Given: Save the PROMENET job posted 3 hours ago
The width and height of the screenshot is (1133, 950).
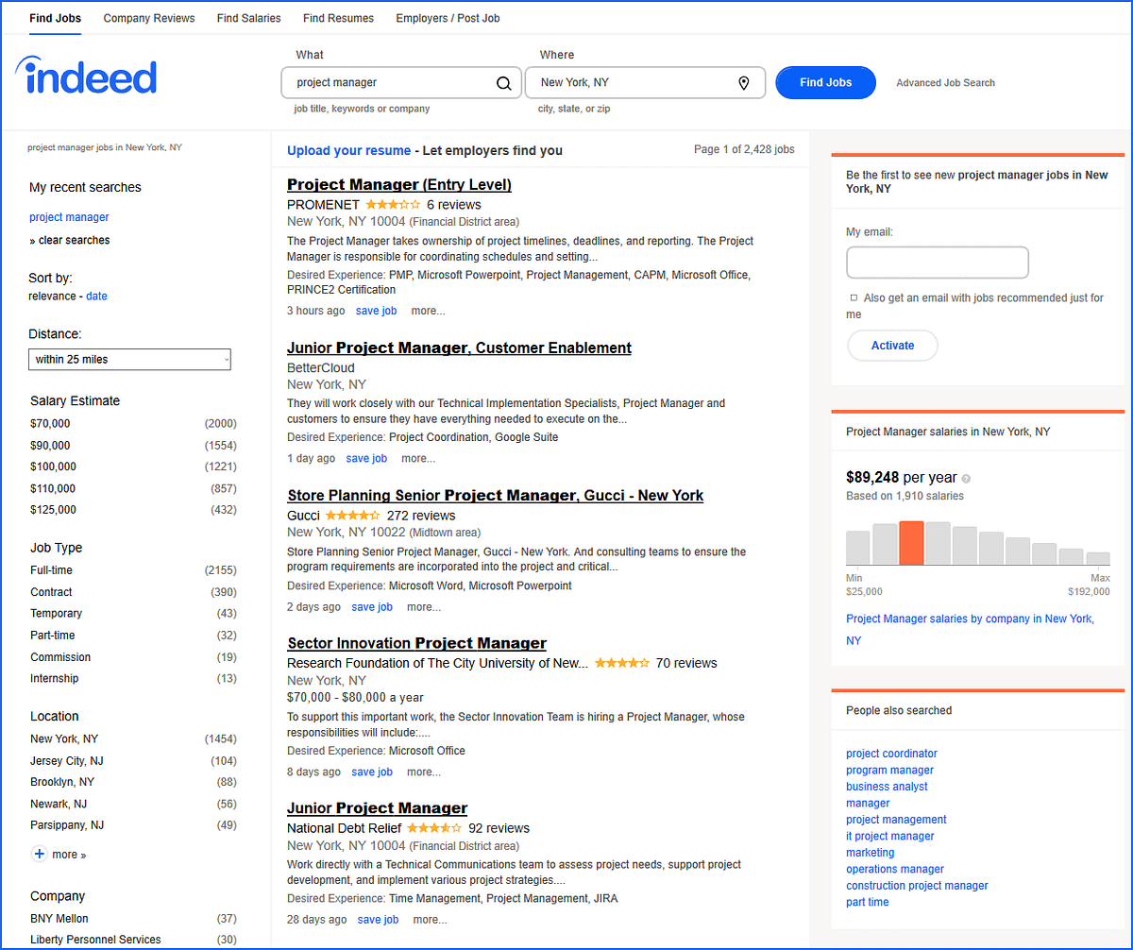Looking at the screenshot, I should 376,311.
